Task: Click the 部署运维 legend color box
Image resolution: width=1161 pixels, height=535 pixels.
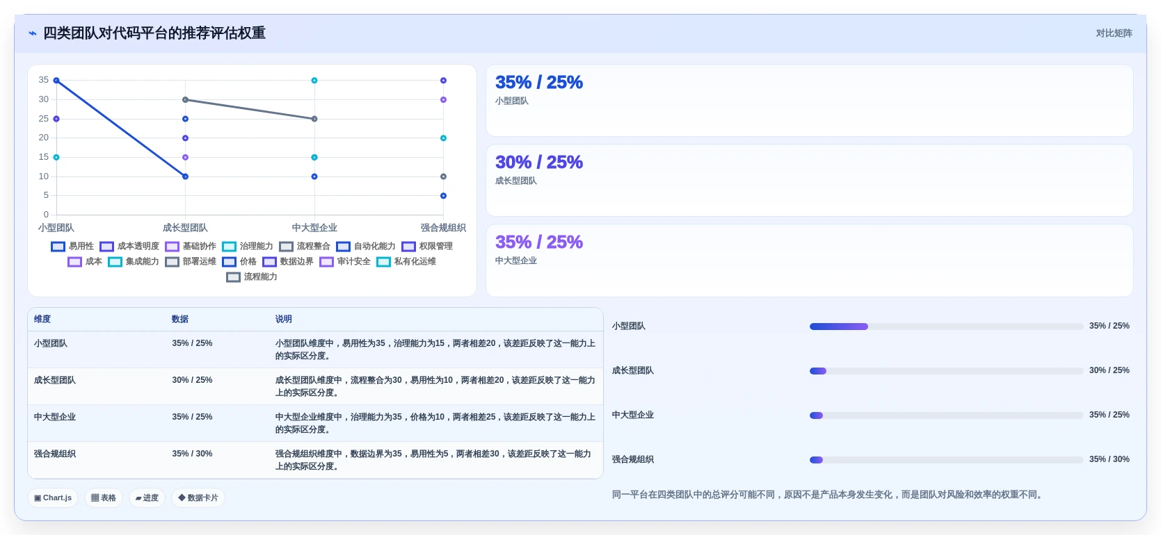Action: pos(173,262)
